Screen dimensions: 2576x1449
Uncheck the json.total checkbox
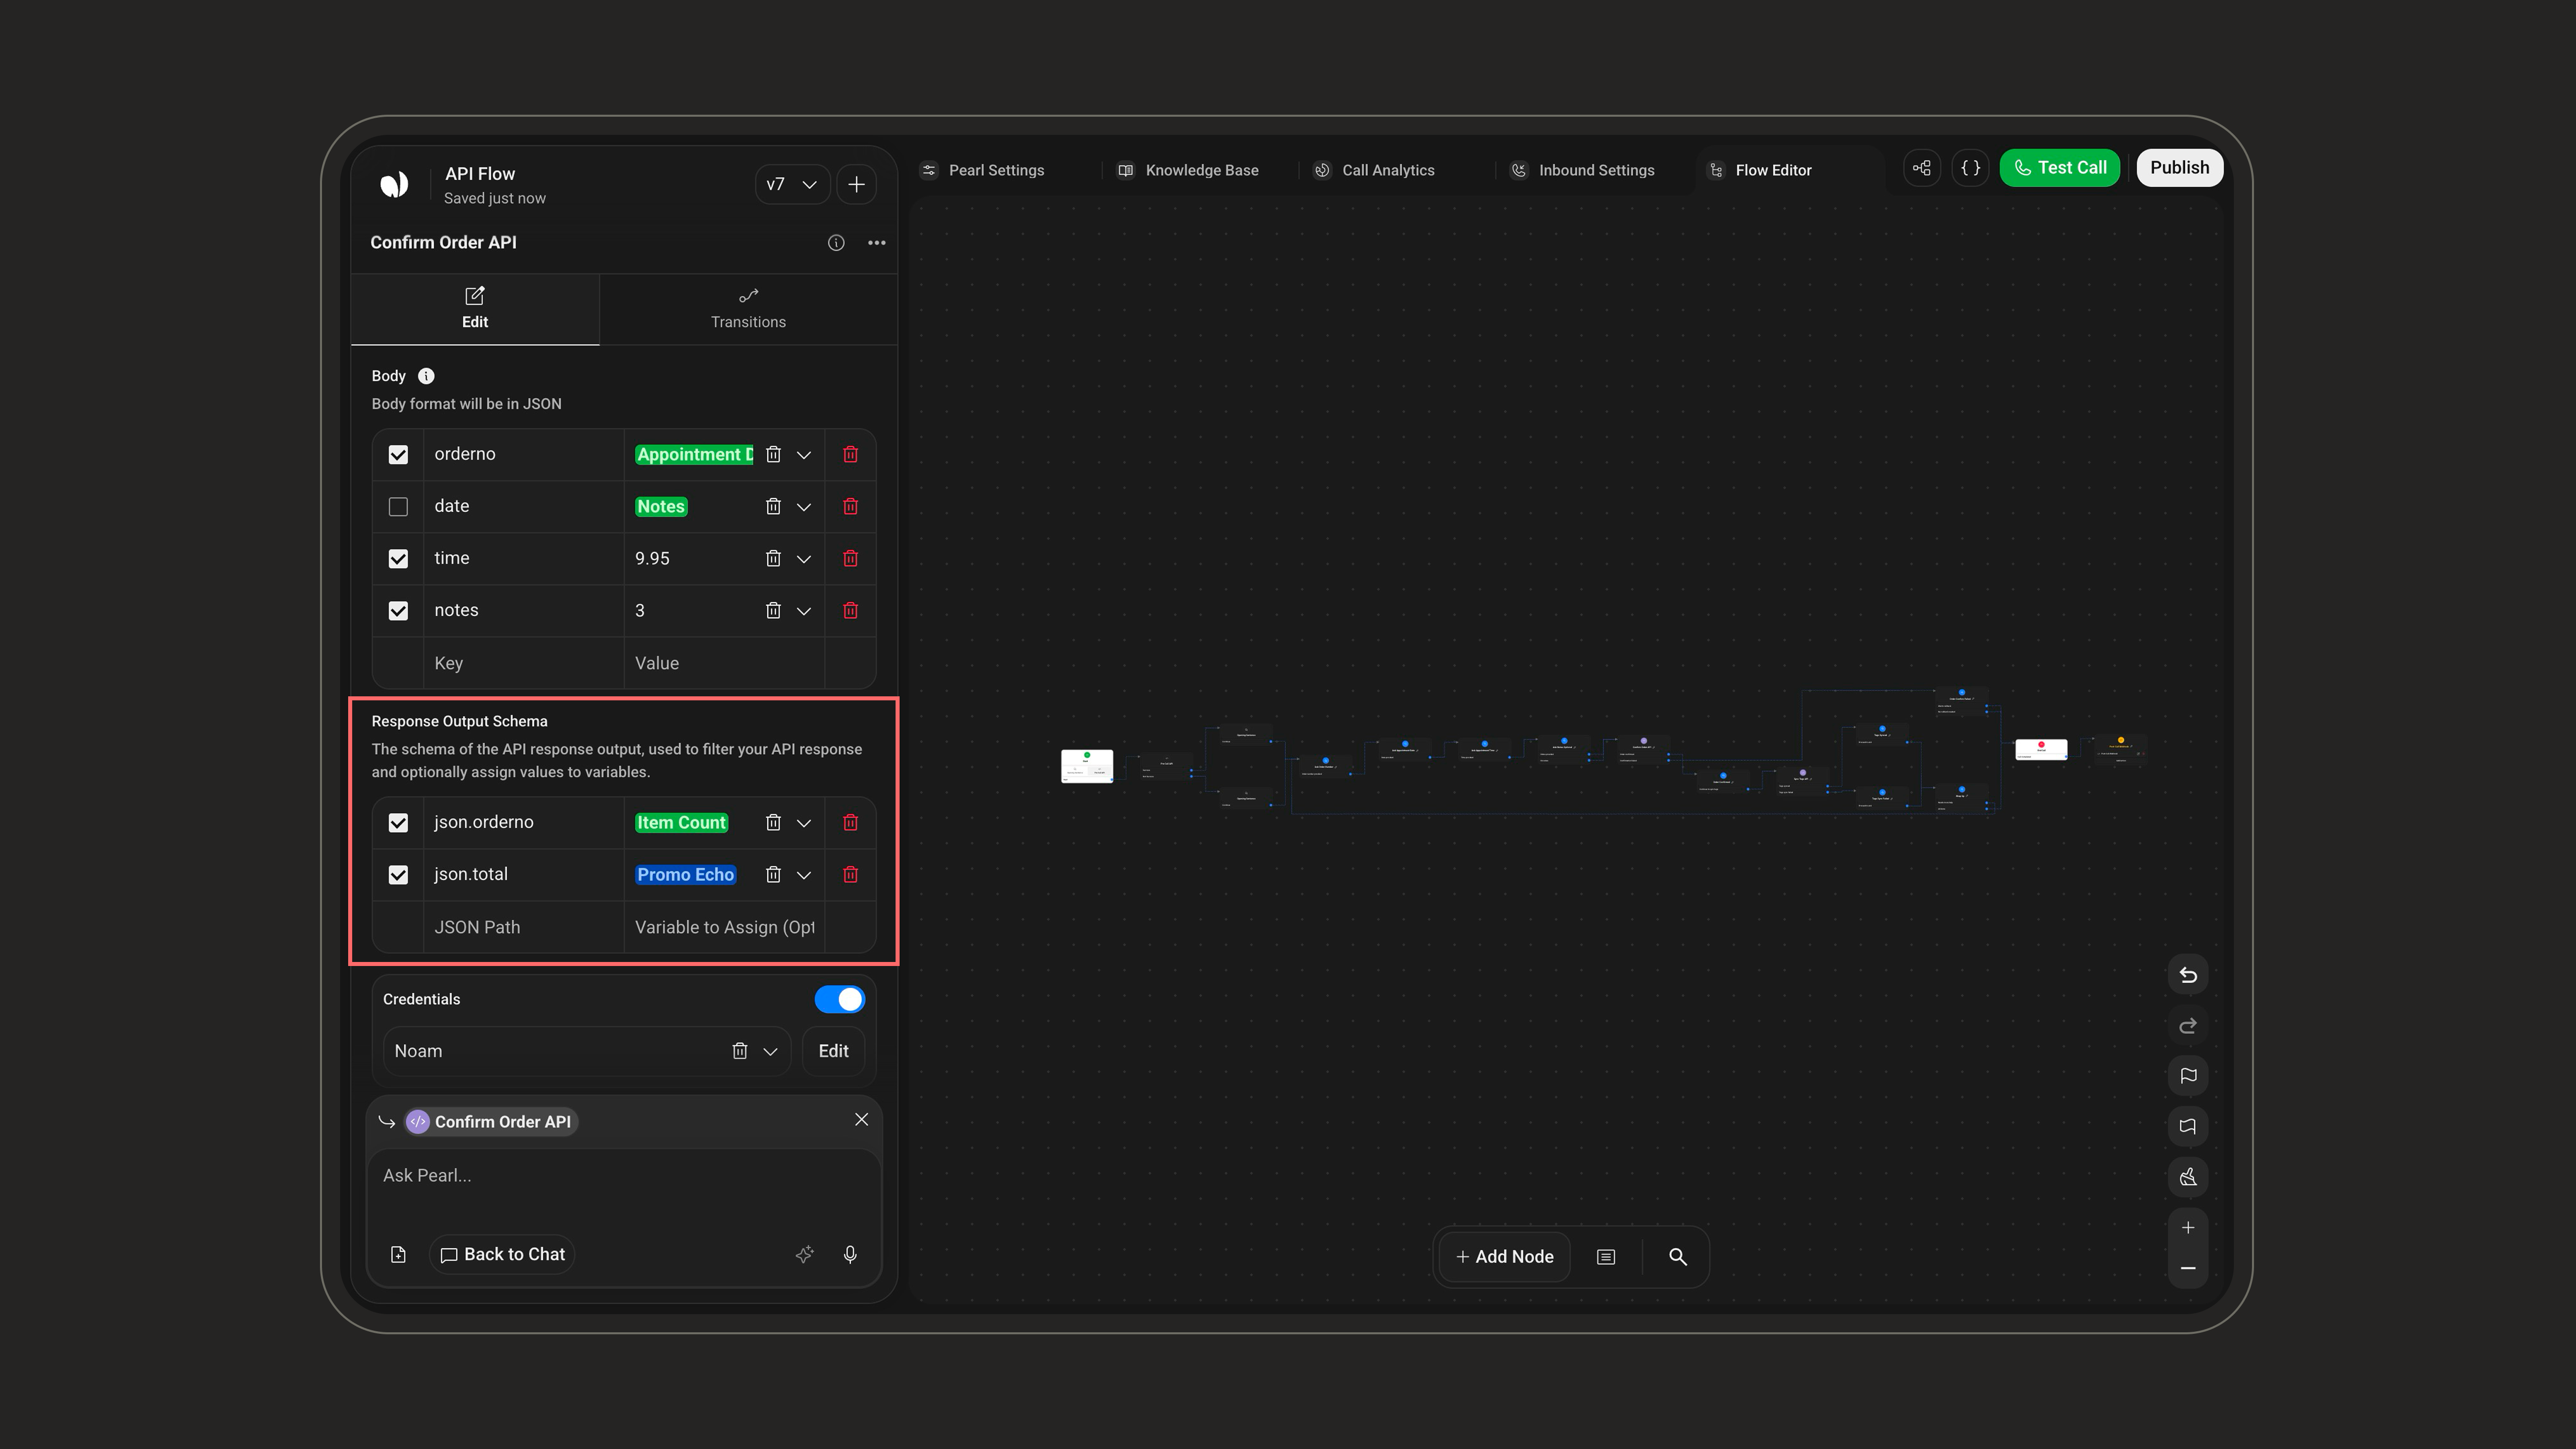click(398, 874)
